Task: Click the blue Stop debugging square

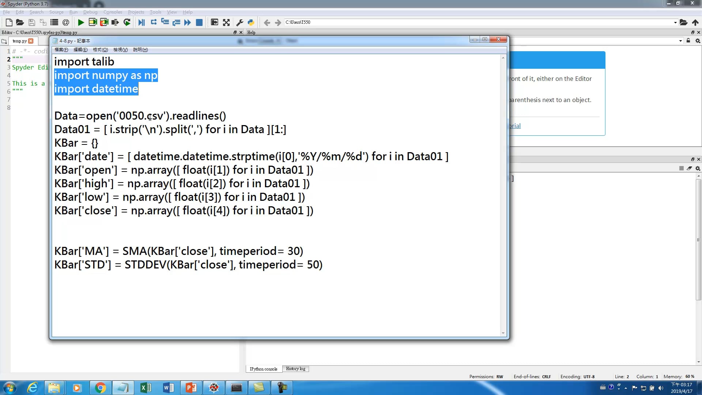Action: (199, 22)
